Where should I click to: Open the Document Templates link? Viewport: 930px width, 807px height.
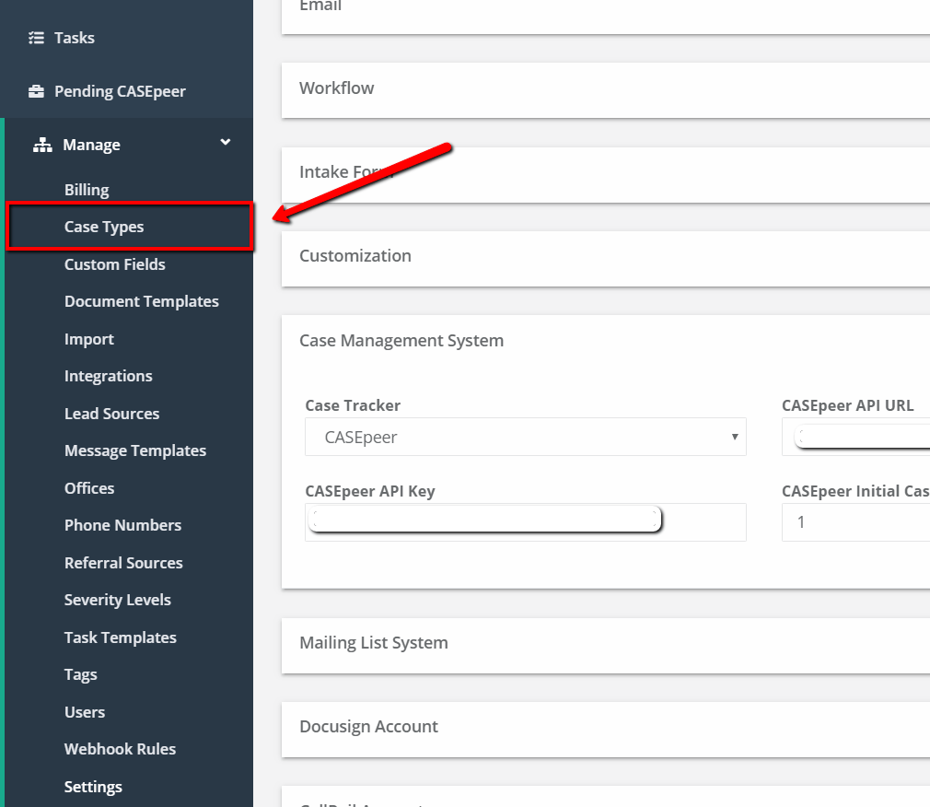[x=141, y=301]
